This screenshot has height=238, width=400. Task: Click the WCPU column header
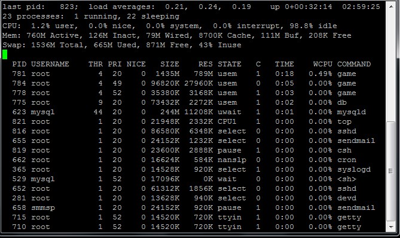[323, 64]
